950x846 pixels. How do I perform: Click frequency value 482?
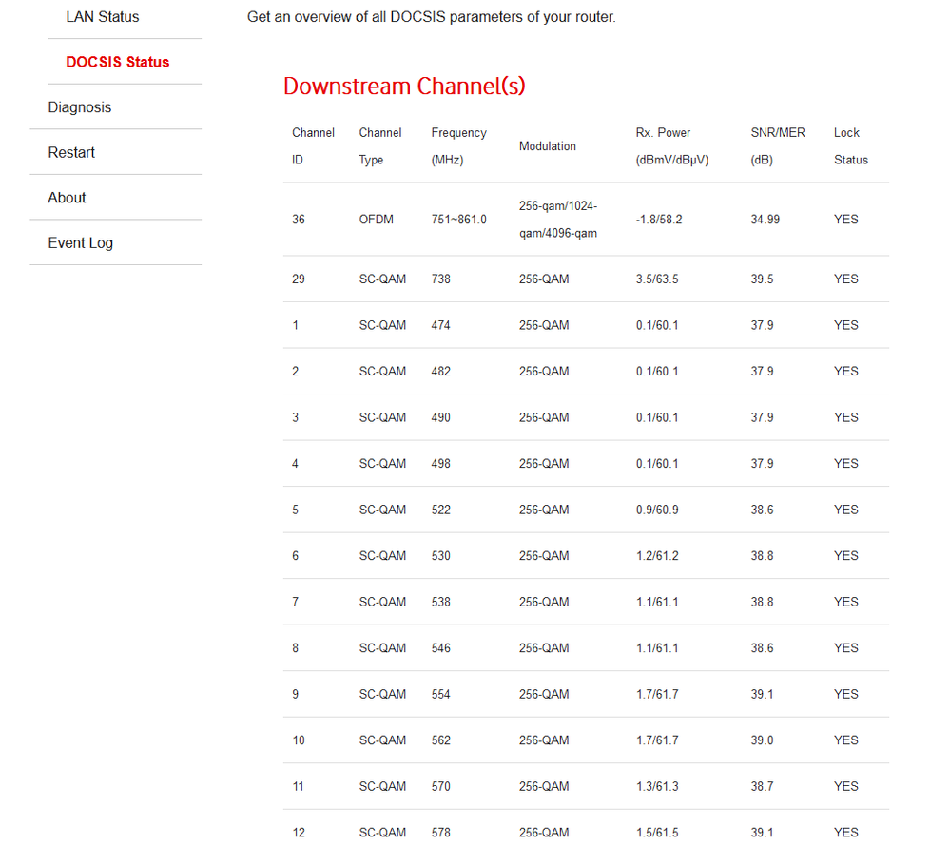click(440, 372)
